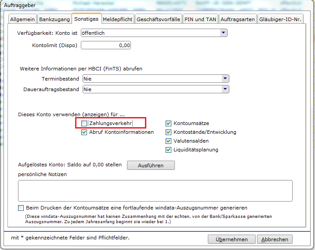
Task: Show the Gläubiger-ID-Nr. tab
Action: click(x=280, y=19)
